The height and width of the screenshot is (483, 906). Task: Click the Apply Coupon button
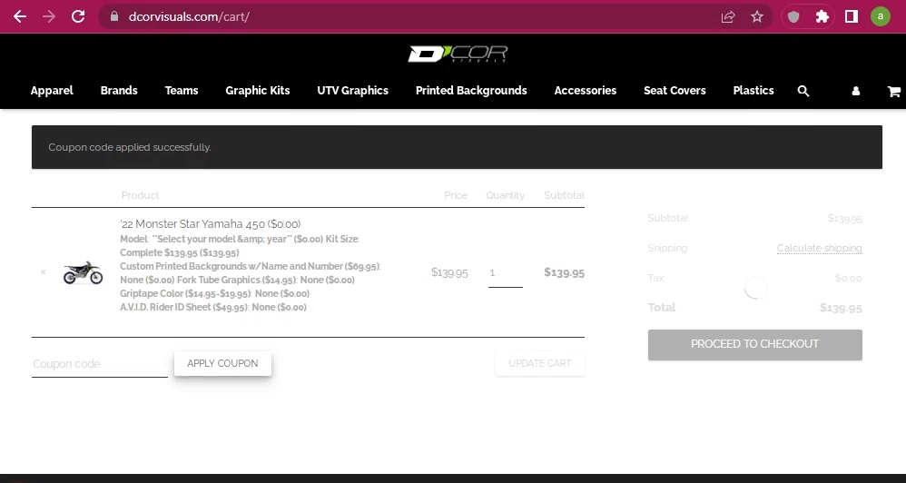pos(222,363)
